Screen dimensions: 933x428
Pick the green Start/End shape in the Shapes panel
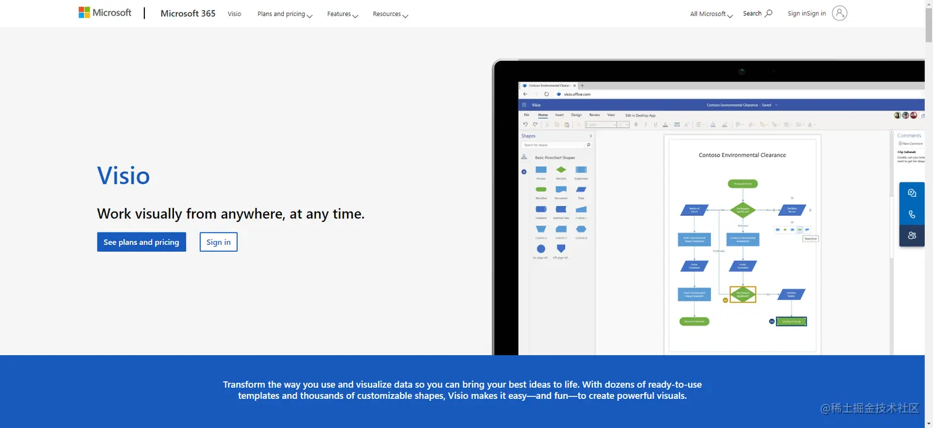coord(541,189)
